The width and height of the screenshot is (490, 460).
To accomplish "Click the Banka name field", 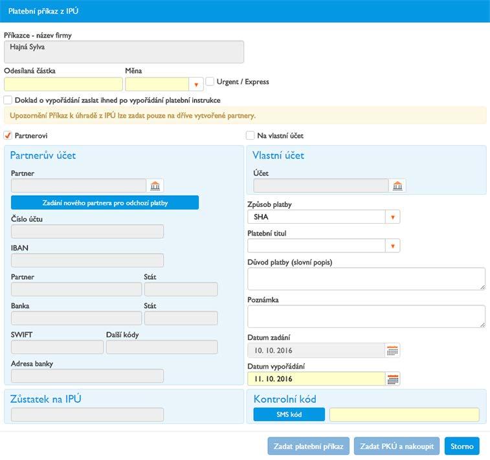I will 76,318.
